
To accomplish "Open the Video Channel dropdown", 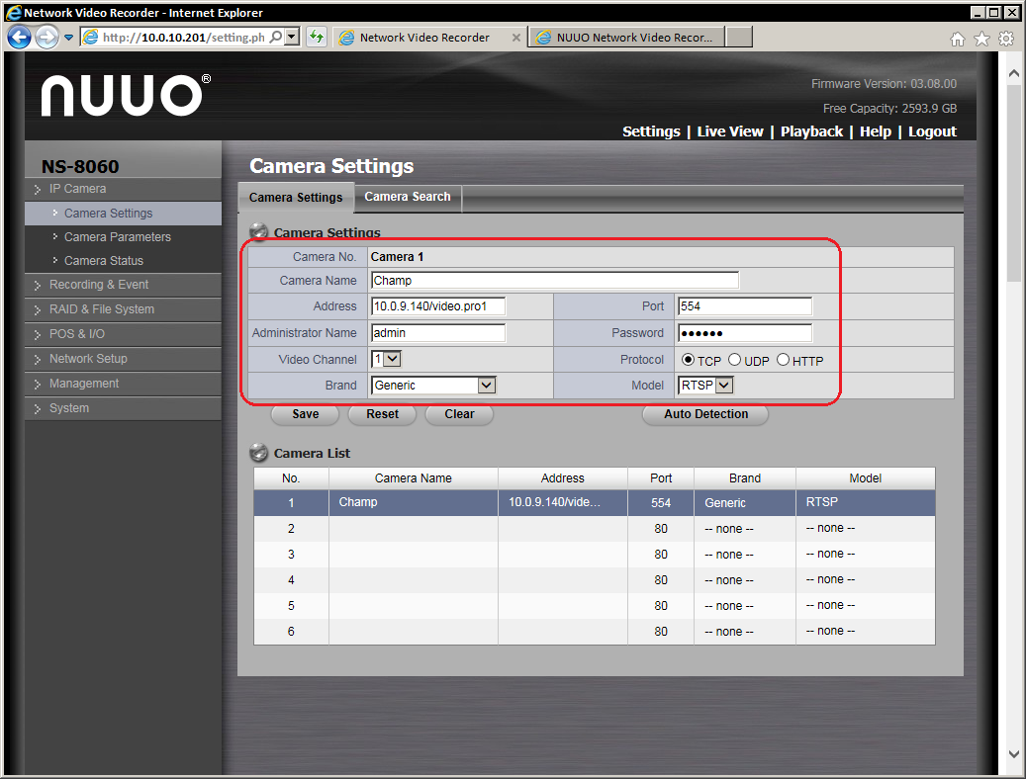I will coord(386,360).
